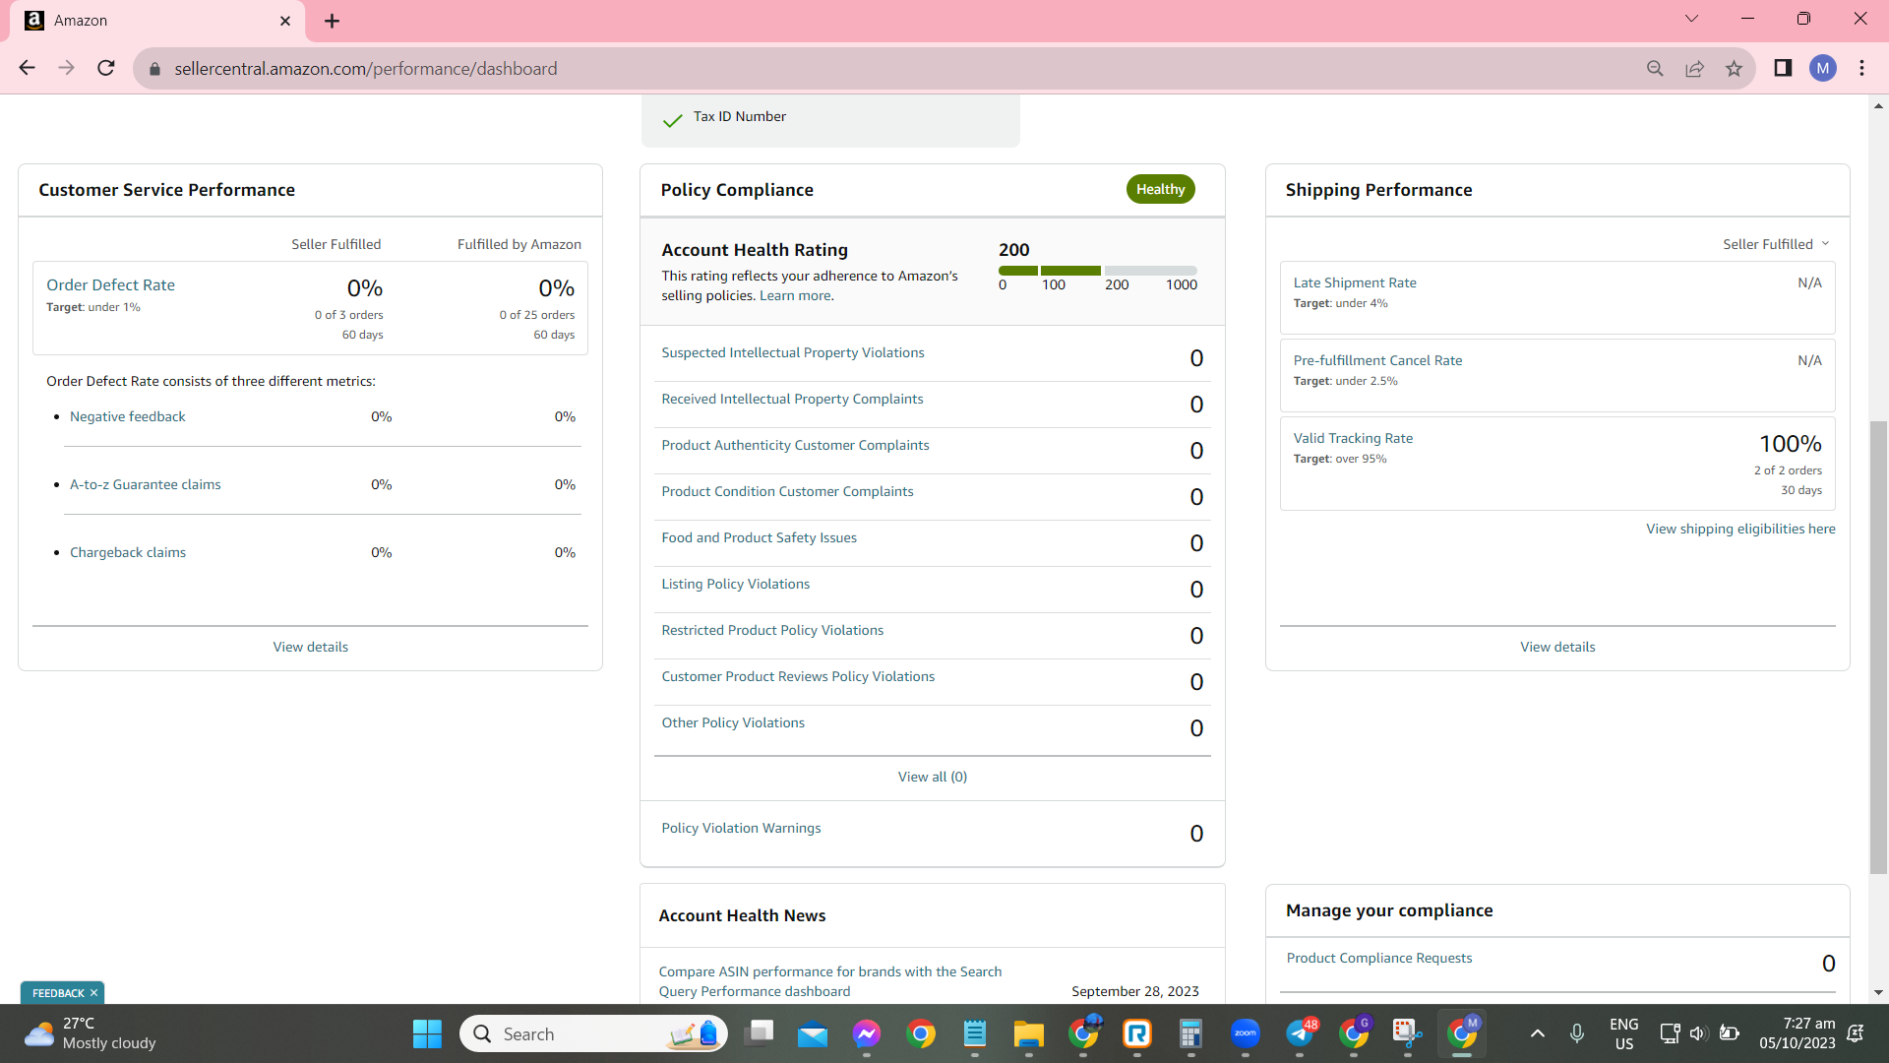Open the new tab plus button
Viewport: 1889px width, 1063px height.
click(332, 21)
